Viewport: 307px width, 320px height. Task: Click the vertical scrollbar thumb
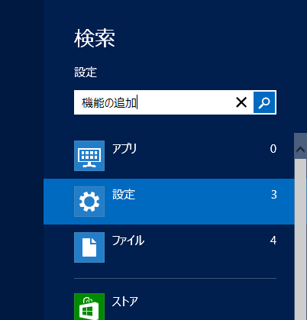click(300, 239)
